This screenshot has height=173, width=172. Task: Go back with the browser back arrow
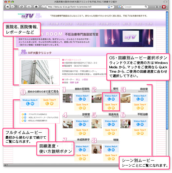coord(8,7)
